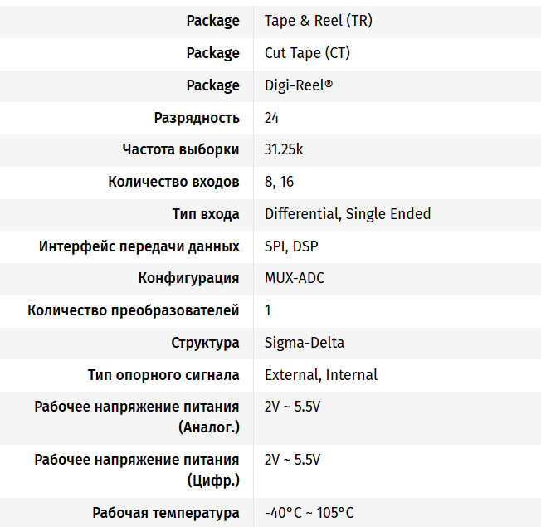Click the "Digi-Reel®" package value

[x=299, y=85]
